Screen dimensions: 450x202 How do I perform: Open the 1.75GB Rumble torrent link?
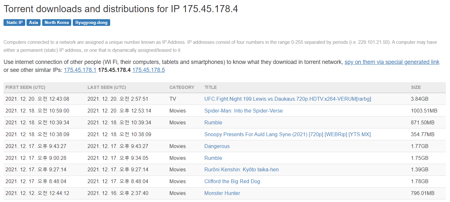coord(213,158)
